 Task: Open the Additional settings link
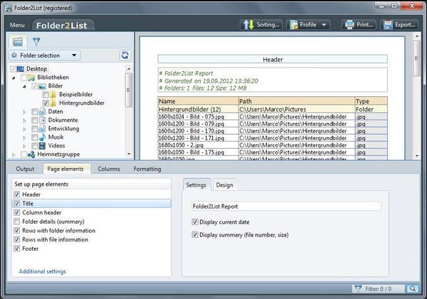click(42, 271)
